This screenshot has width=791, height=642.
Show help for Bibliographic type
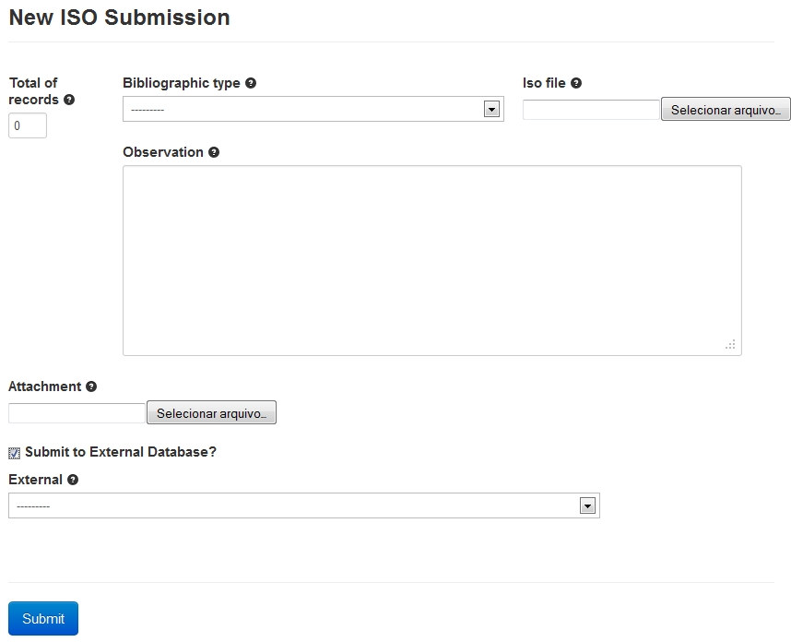[x=251, y=83]
